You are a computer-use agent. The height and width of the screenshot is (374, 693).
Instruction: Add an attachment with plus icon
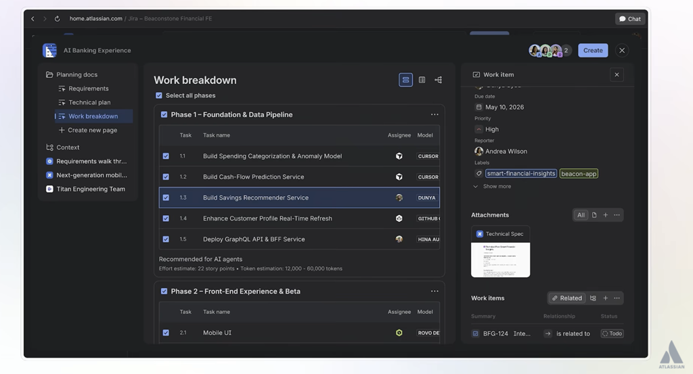[606, 215]
